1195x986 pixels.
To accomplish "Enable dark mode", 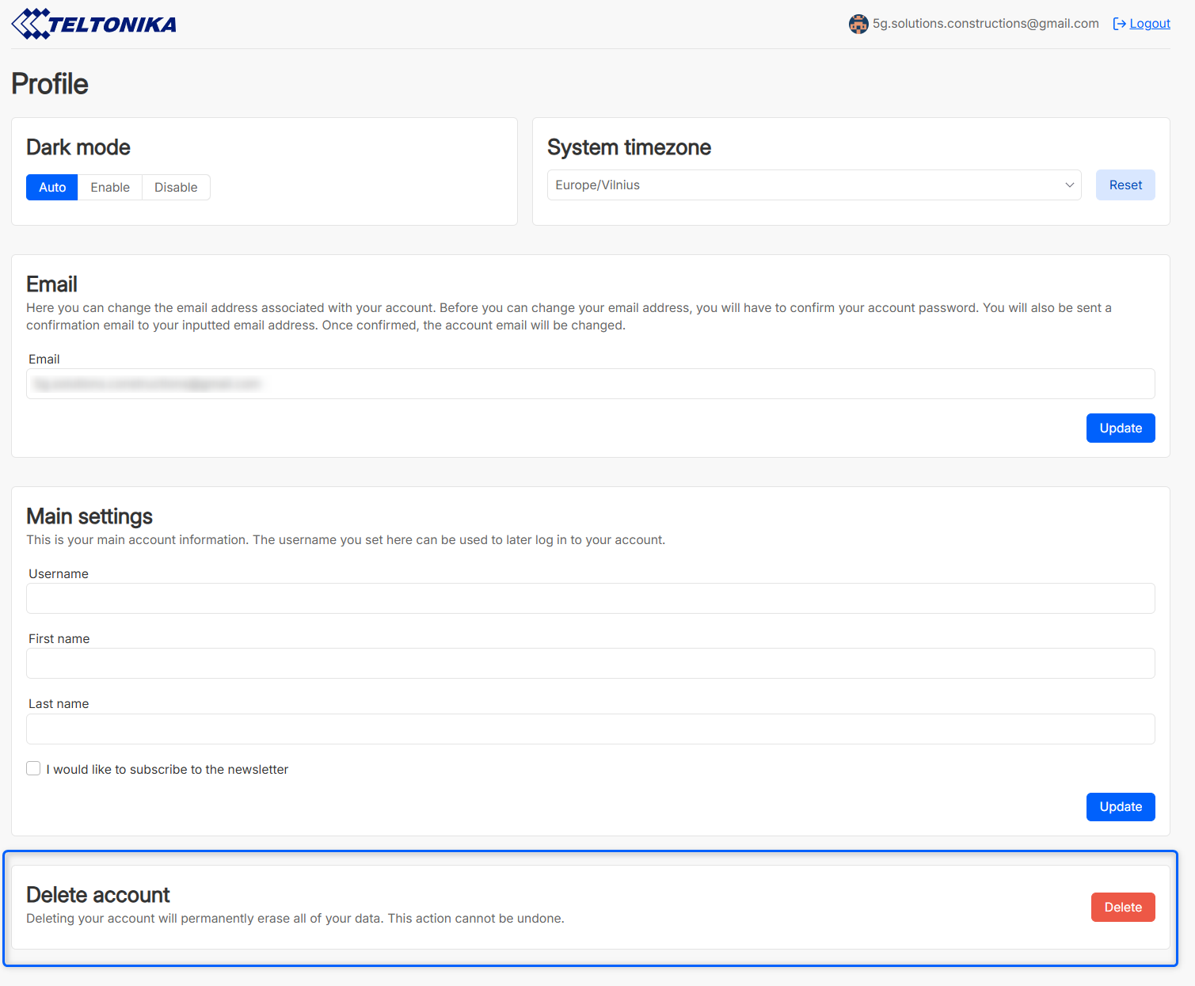I will pyautogui.click(x=110, y=188).
